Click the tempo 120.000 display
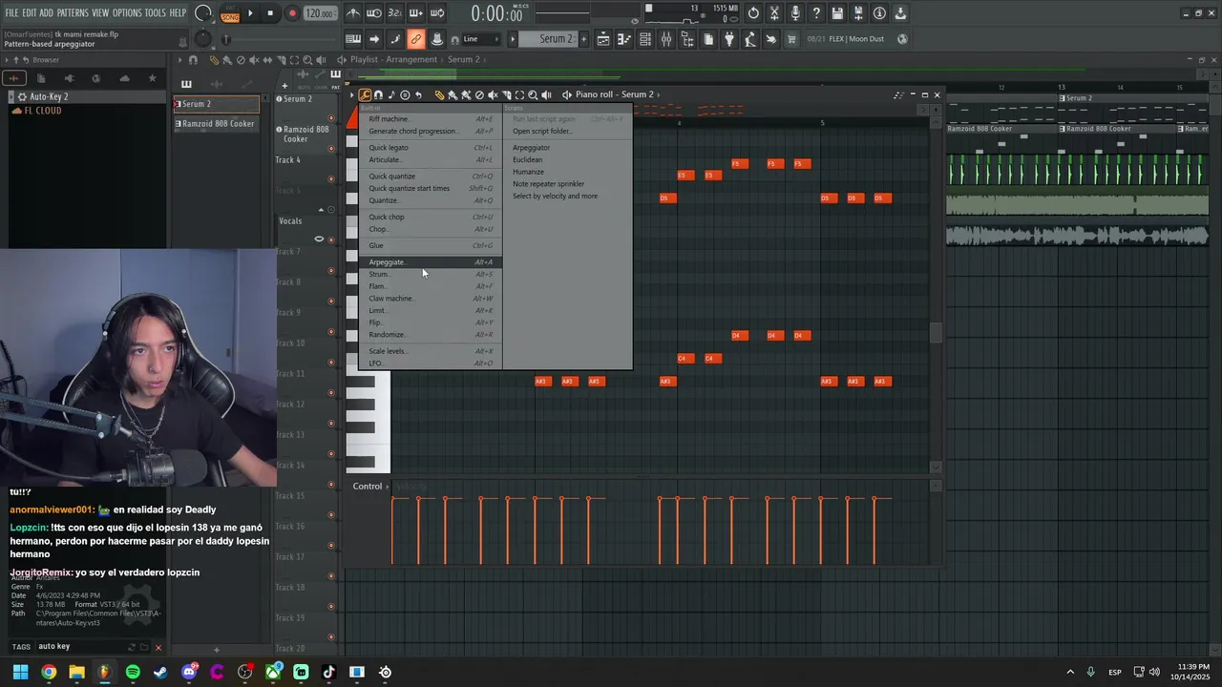 320,14
